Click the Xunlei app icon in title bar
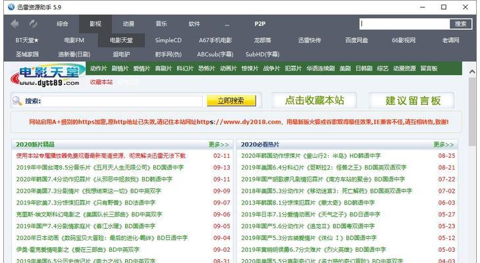This screenshot has width=480, height=263. click(x=11, y=7)
